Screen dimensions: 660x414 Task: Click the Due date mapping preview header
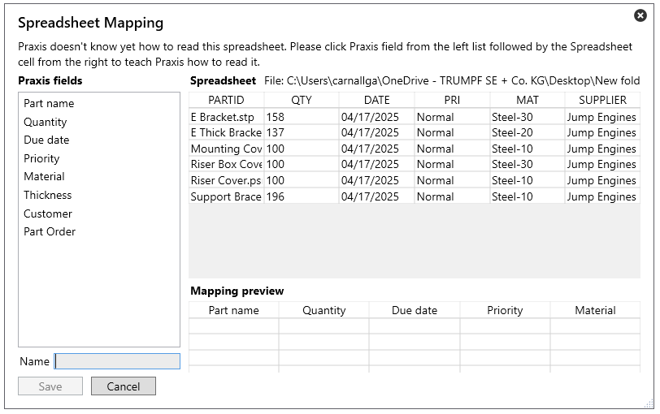pos(415,310)
